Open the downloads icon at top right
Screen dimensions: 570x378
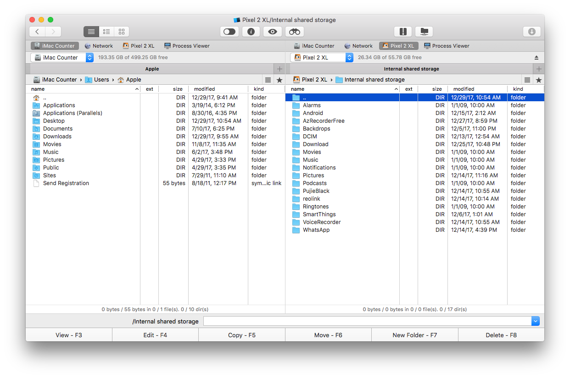(531, 31)
